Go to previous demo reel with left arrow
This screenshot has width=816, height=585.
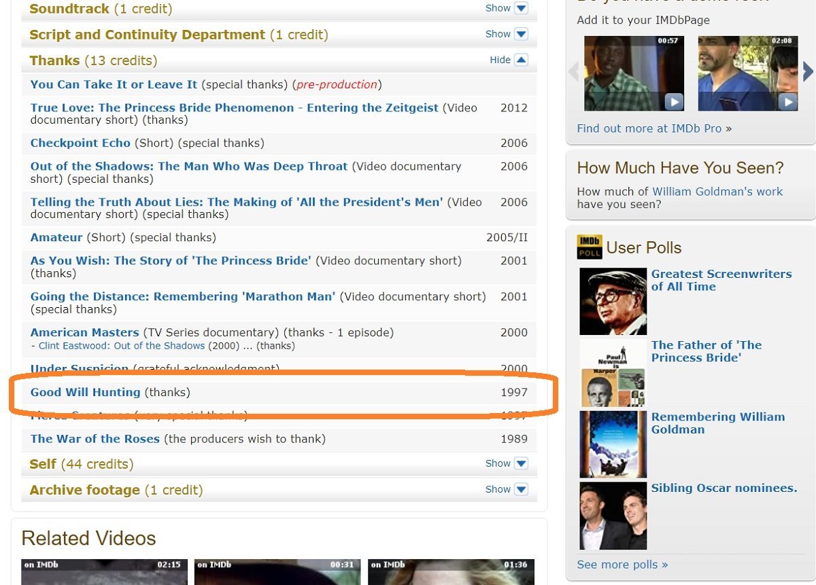pyautogui.click(x=573, y=71)
